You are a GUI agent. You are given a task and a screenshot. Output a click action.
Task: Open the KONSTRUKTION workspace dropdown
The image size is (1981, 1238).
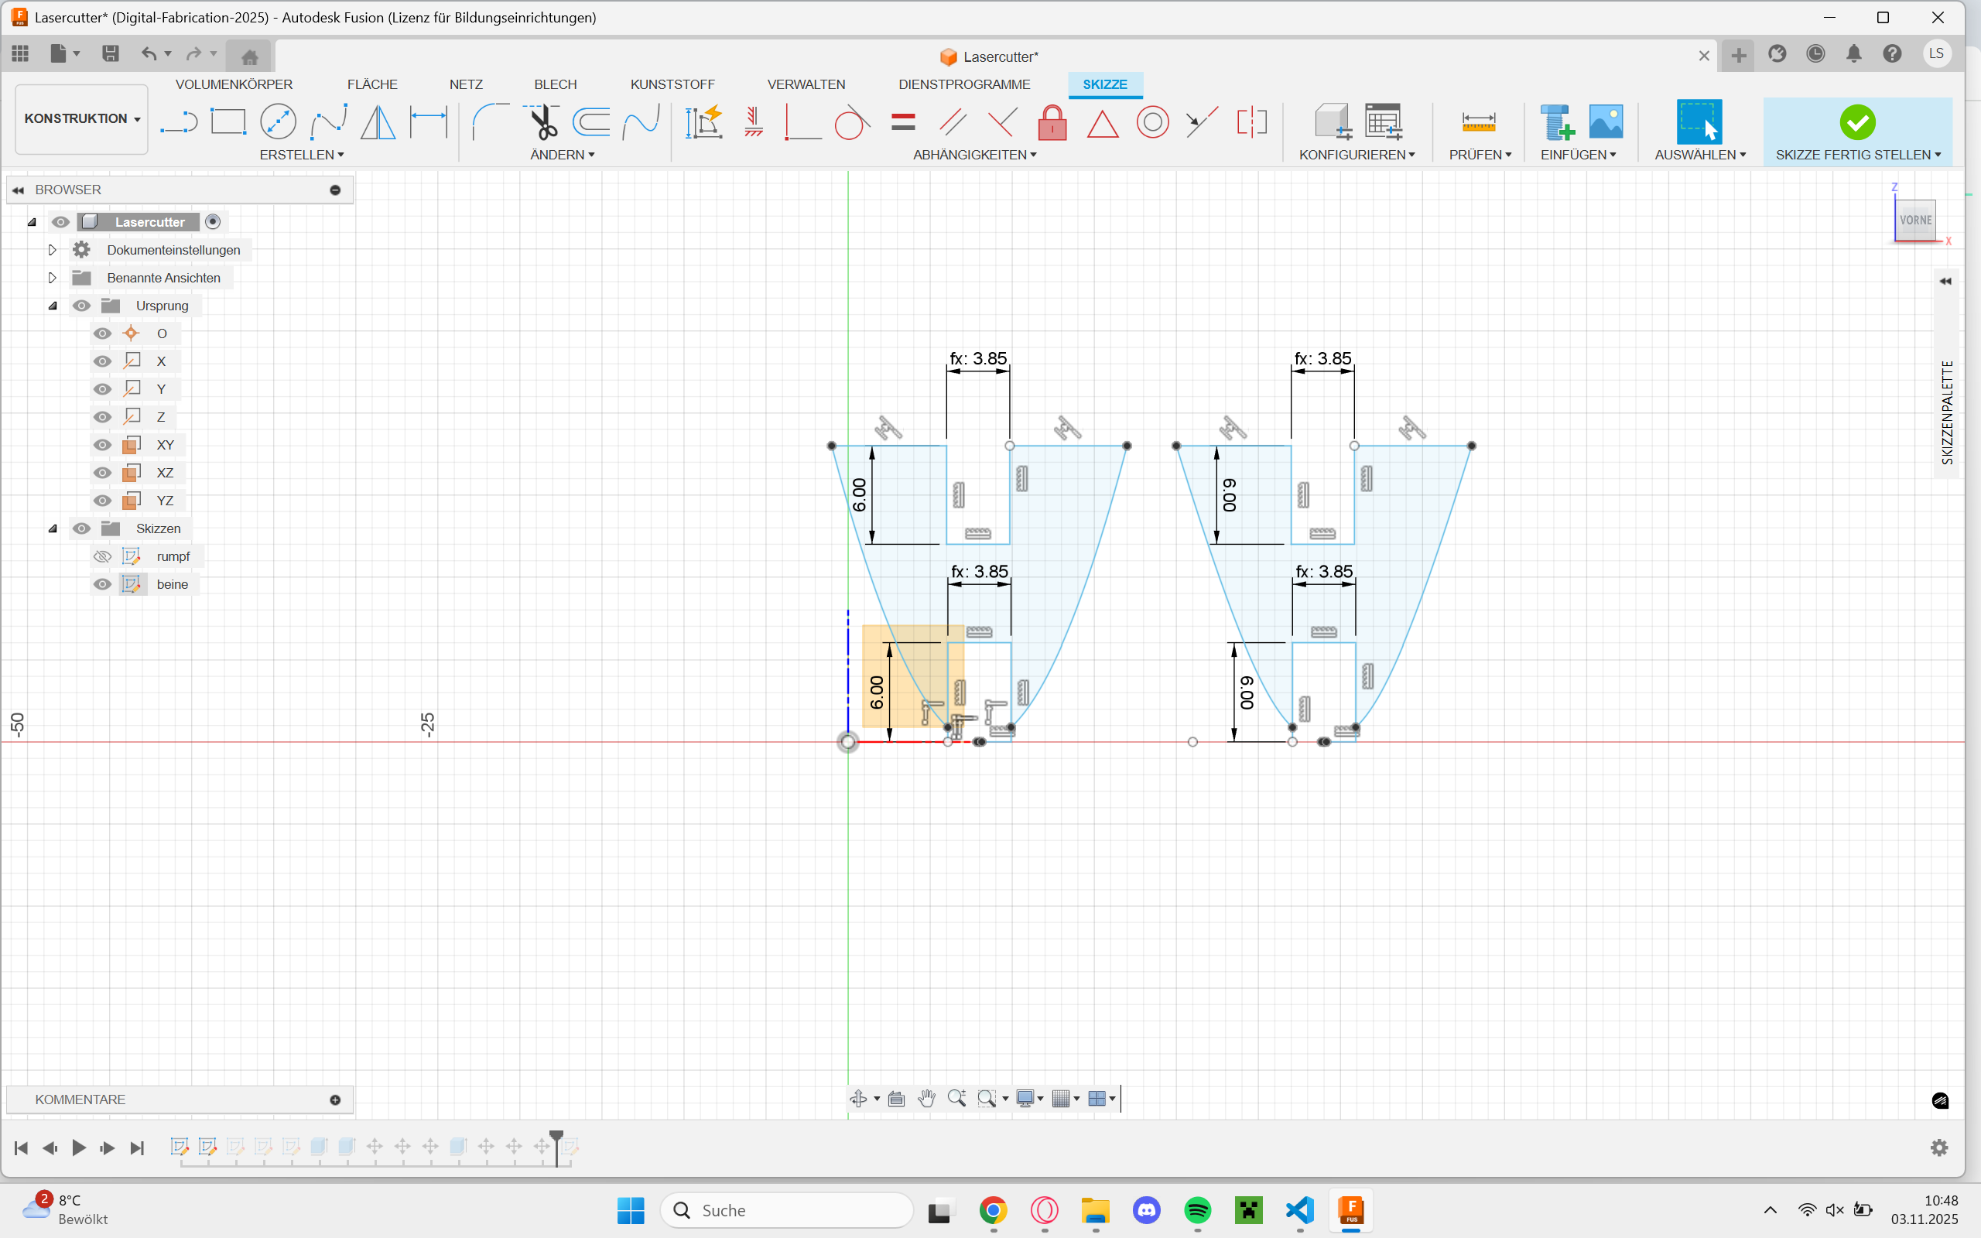(82, 118)
